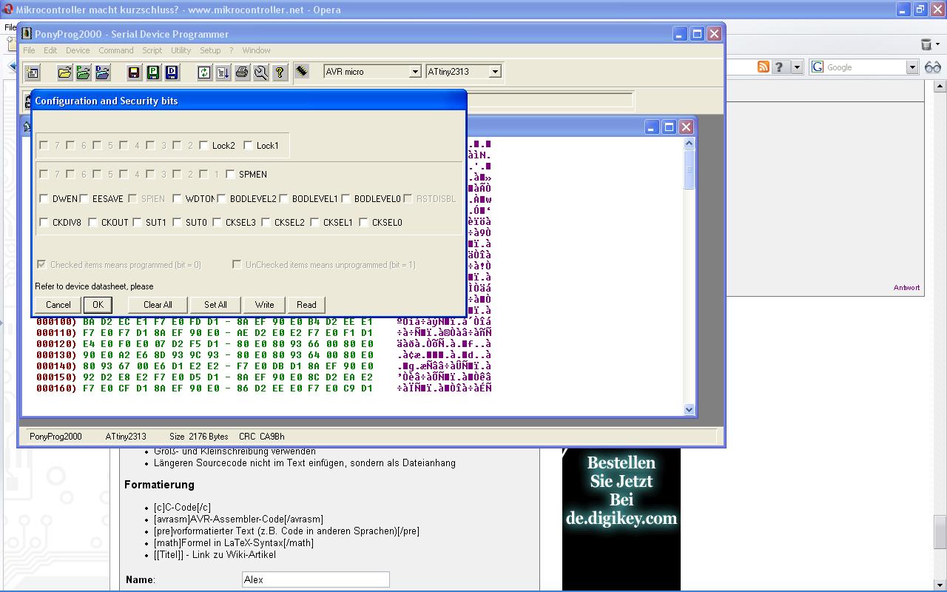Screen dimensions: 947x592
Task: Click the Name input field containing Alex
Action: [x=316, y=579]
